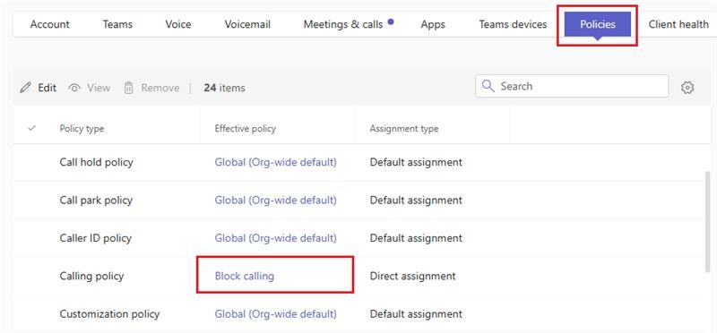
Task: Open Global policy link for Customization policy
Action: pyautogui.click(x=276, y=314)
